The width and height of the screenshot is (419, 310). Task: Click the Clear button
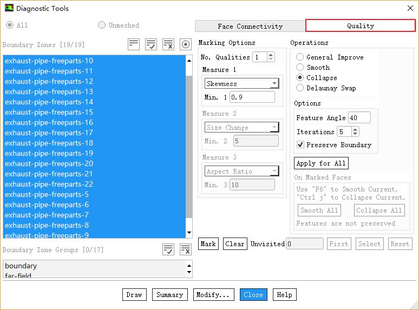click(235, 244)
